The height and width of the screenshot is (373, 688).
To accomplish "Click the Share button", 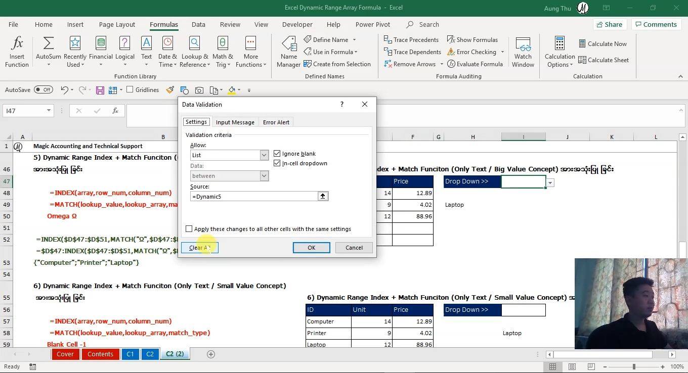I will 610,24.
